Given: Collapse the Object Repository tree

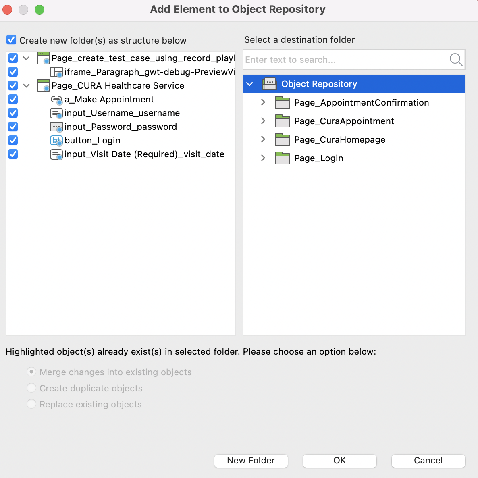Looking at the screenshot, I should (250, 84).
